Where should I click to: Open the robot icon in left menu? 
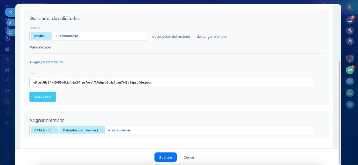[x=7, y=49]
